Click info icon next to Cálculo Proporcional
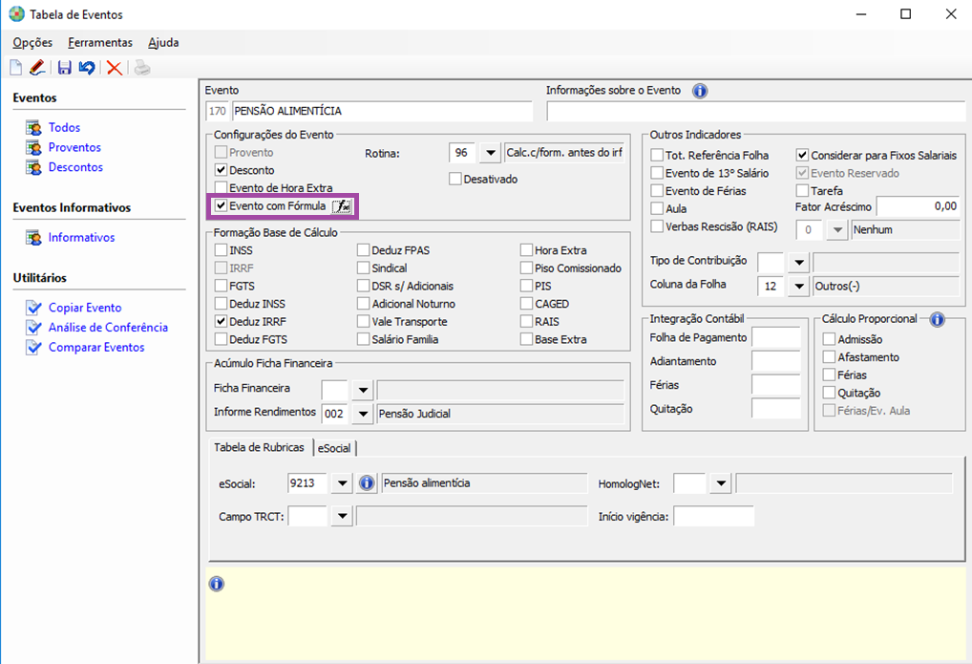972x664 pixels. 938,320
